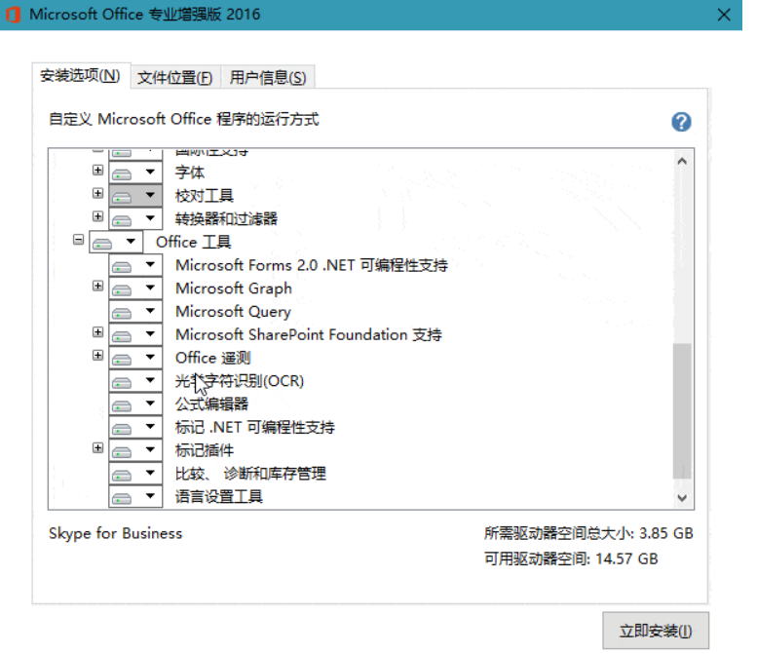Open install option dropdown for 字体

click(x=135, y=173)
